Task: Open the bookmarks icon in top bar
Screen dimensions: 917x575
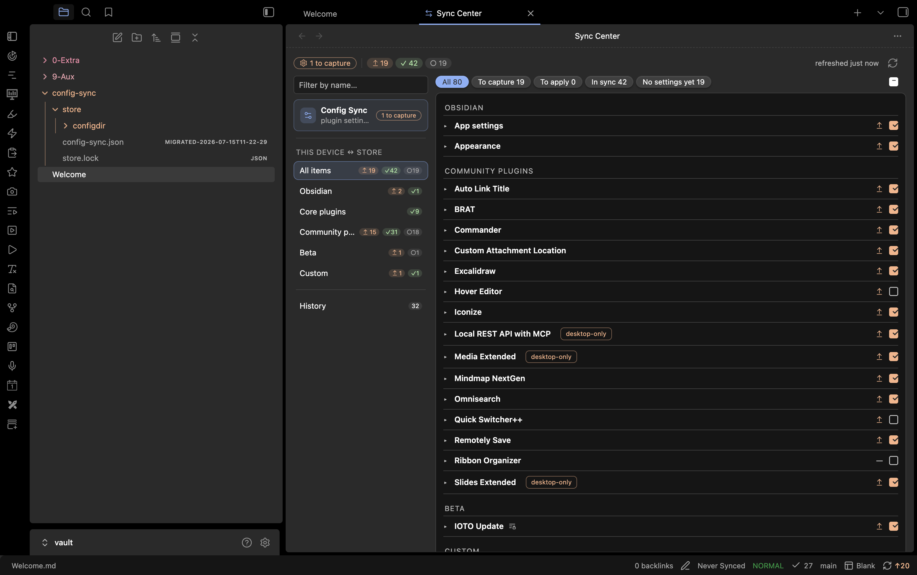Action: [x=109, y=12]
